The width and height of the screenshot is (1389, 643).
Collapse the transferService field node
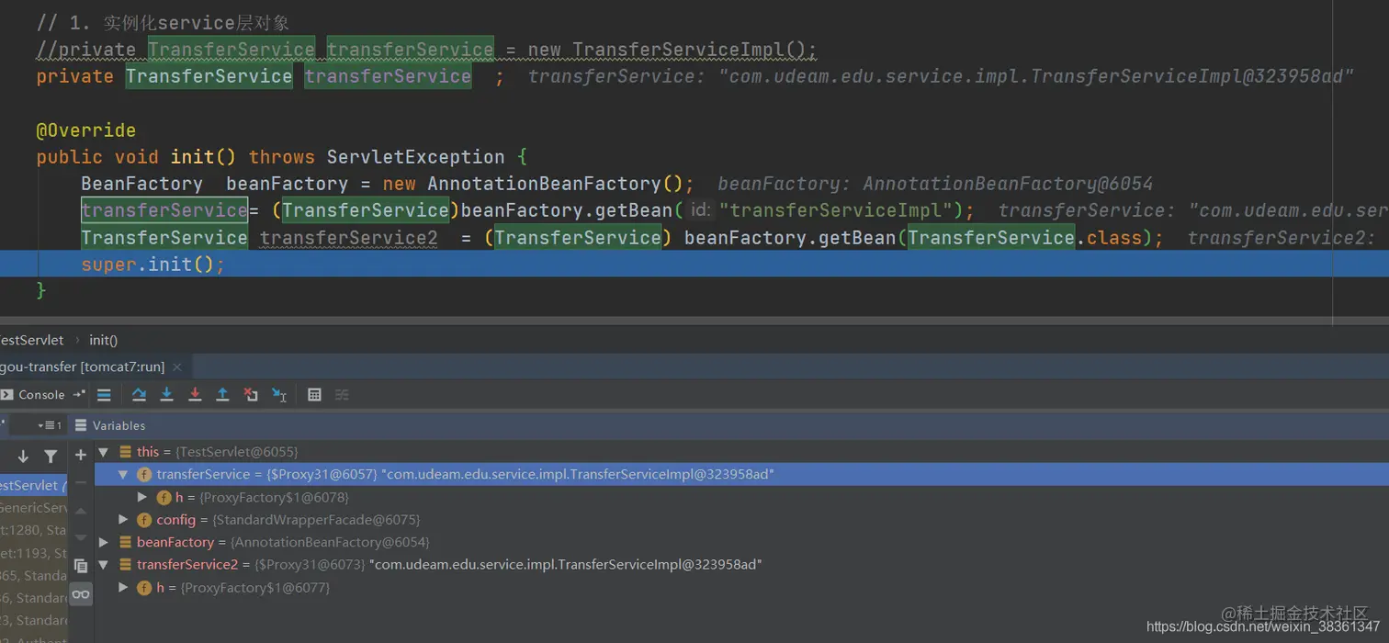coord(123,475)
